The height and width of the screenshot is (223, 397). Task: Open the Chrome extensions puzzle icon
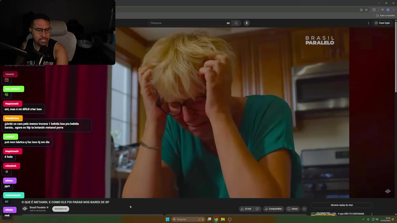pos(374,10)
